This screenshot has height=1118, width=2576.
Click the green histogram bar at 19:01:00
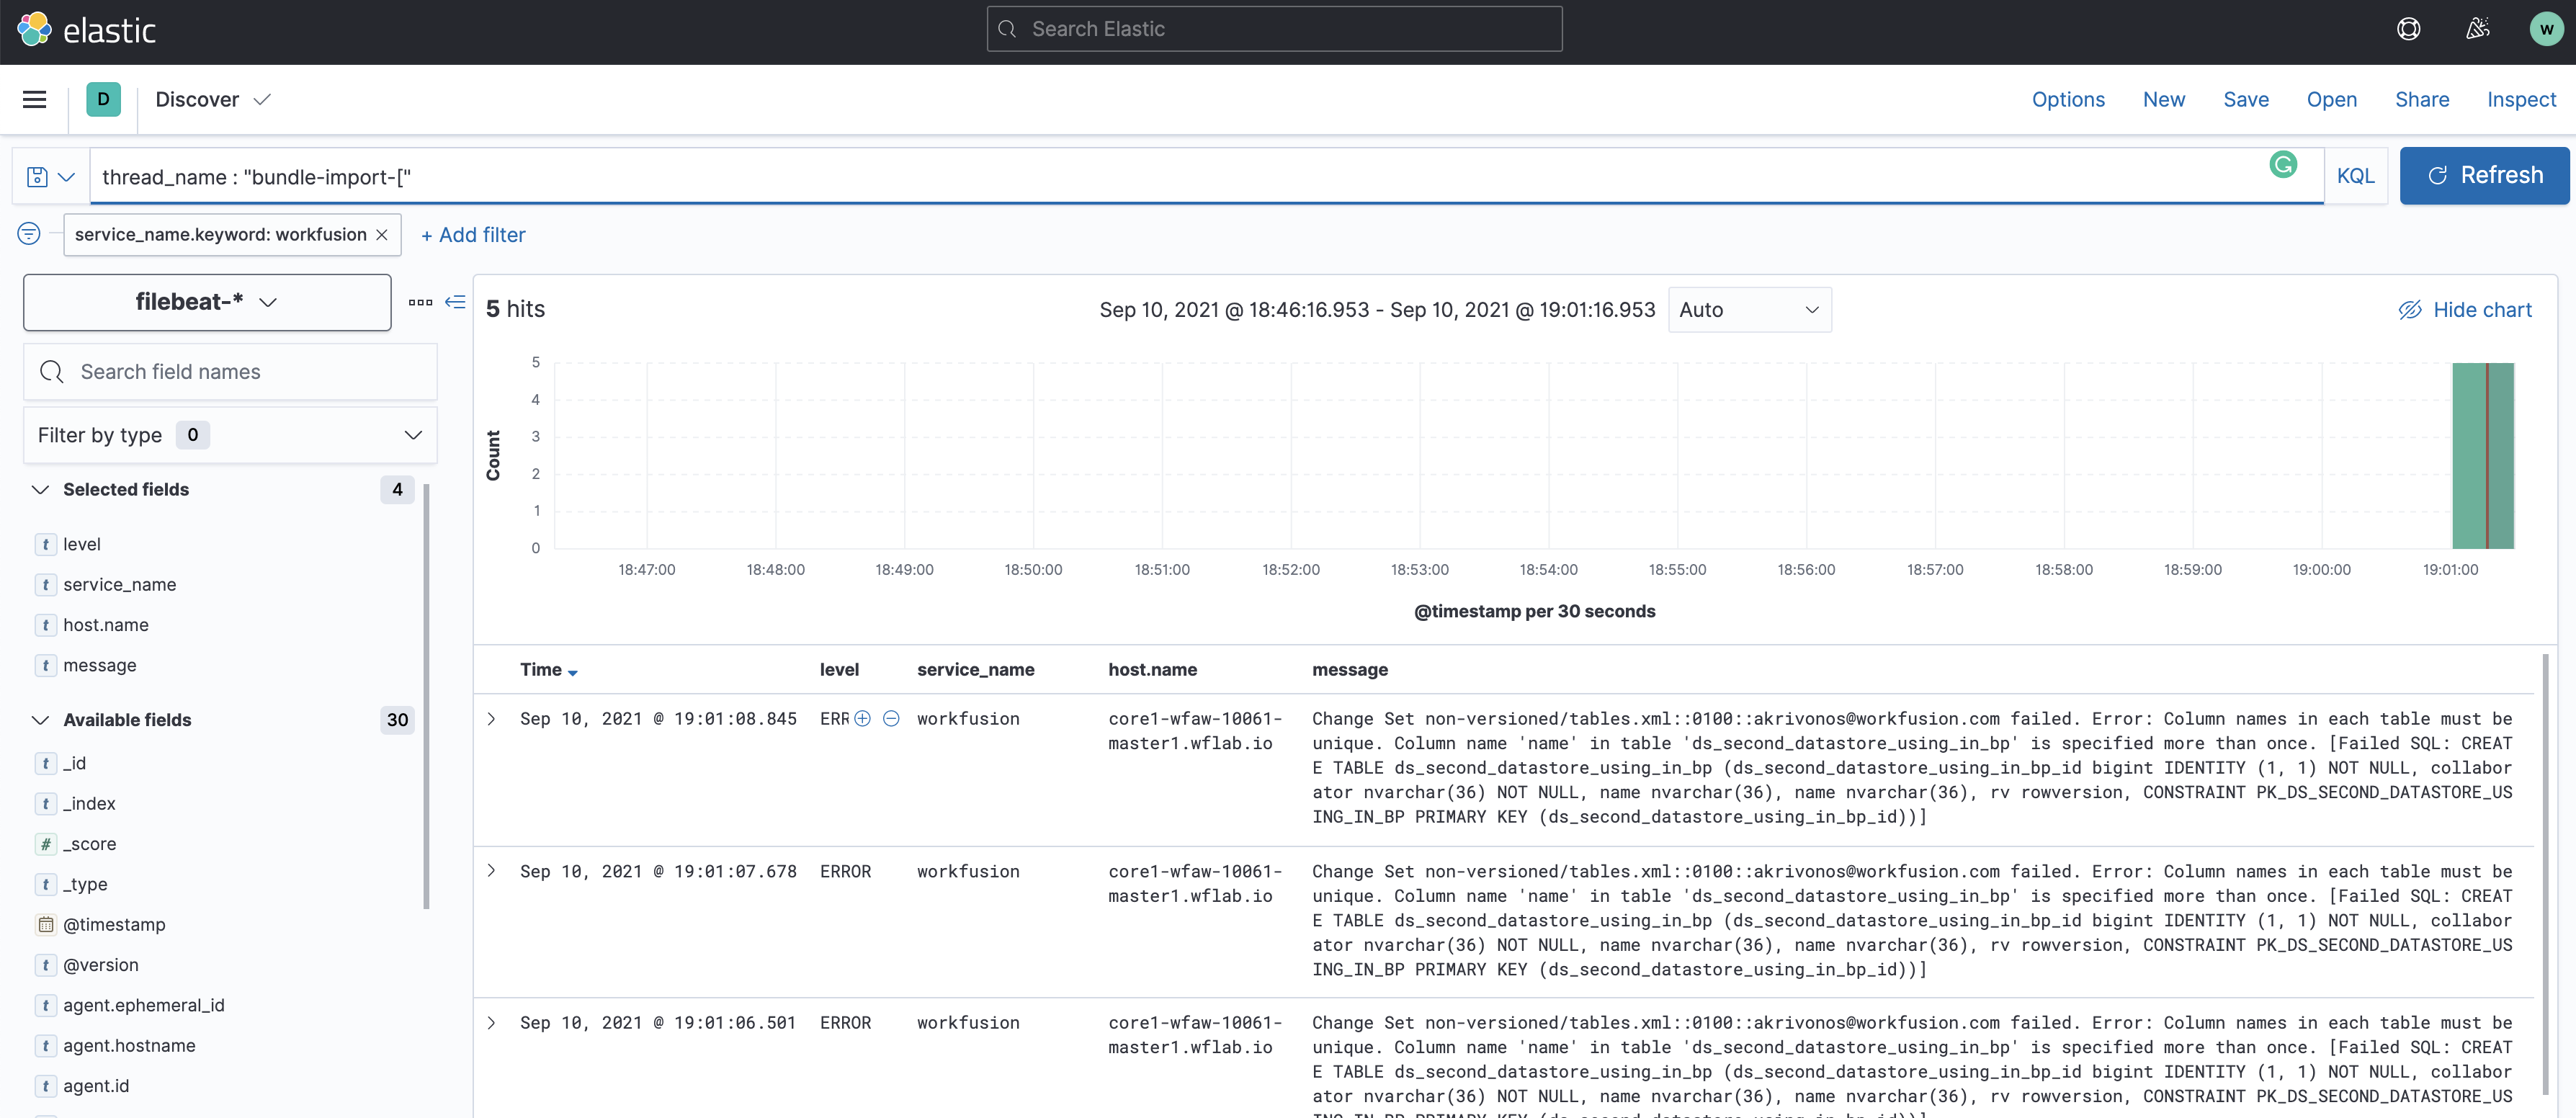coord(2482,455)
